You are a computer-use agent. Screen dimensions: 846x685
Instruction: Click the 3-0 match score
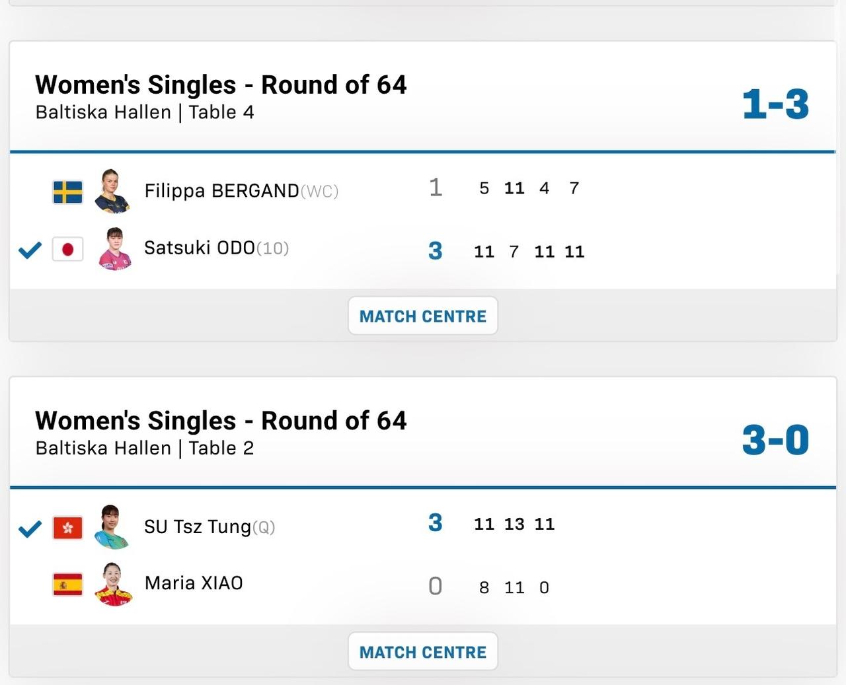click(x=775, y=440)
